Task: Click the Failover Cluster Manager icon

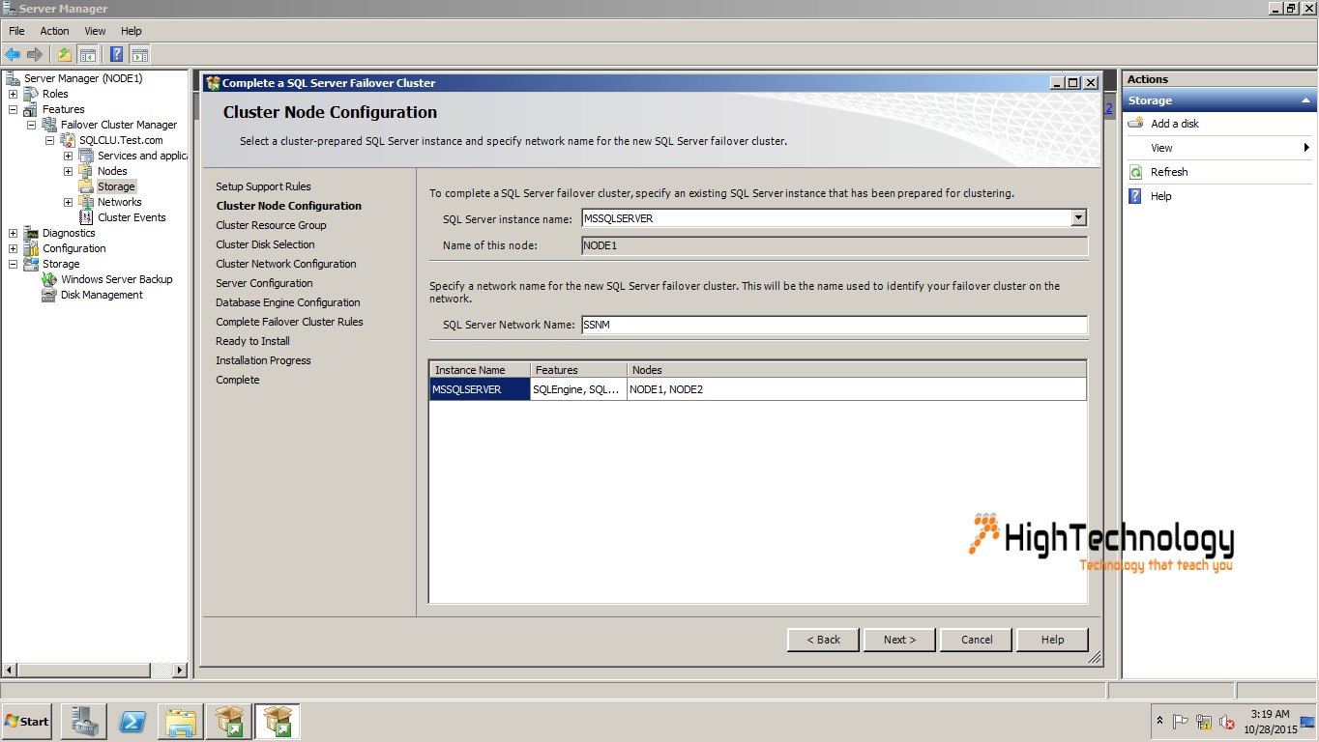Action: coord(49,125)
